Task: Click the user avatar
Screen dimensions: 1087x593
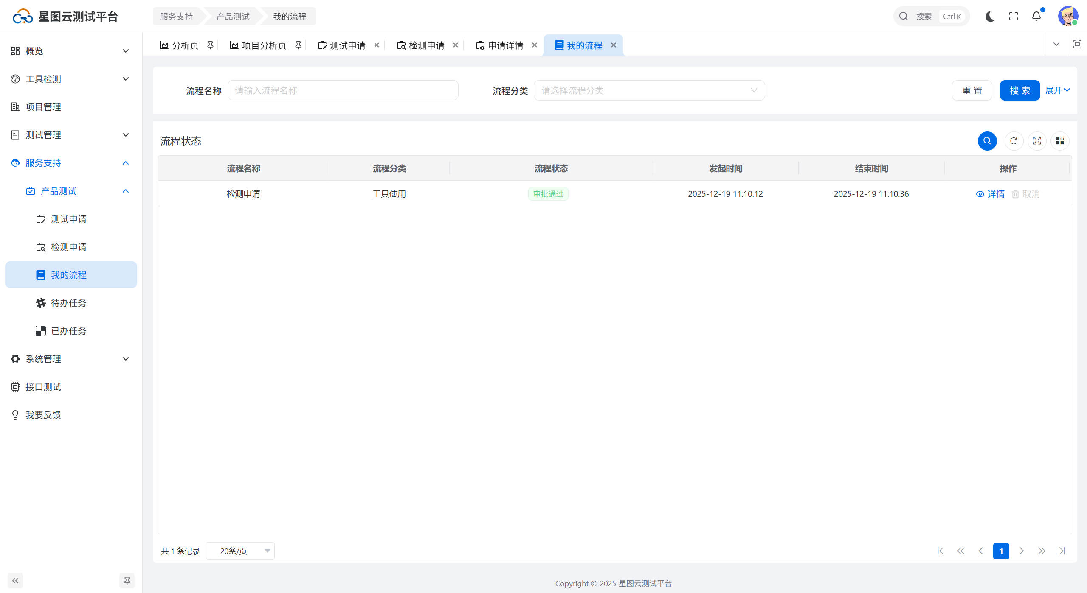Action: (x=1068, y=16)
